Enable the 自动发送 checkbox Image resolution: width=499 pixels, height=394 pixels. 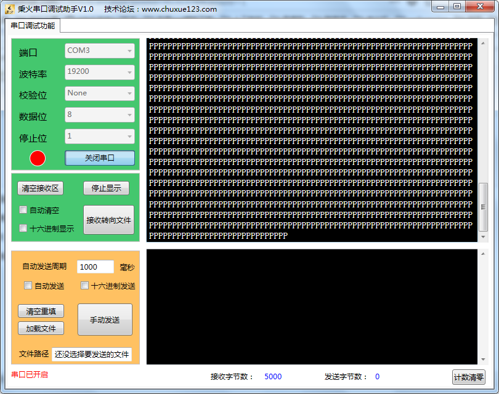click(28, 285)
